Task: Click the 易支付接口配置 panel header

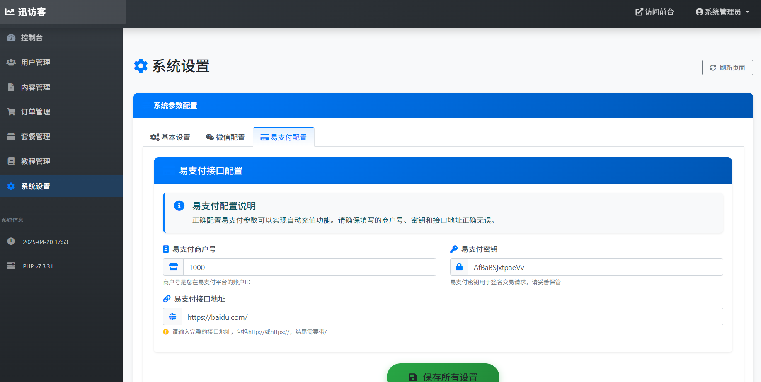Action: point(443,170)
